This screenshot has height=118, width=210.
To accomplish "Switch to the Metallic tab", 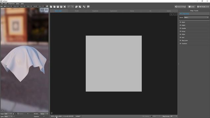I will pyautogui.click(x=77, y=11).
